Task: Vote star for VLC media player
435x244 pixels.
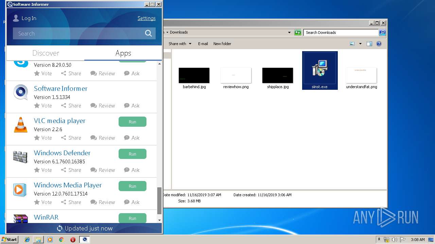Action: click(x=37, y=138)
